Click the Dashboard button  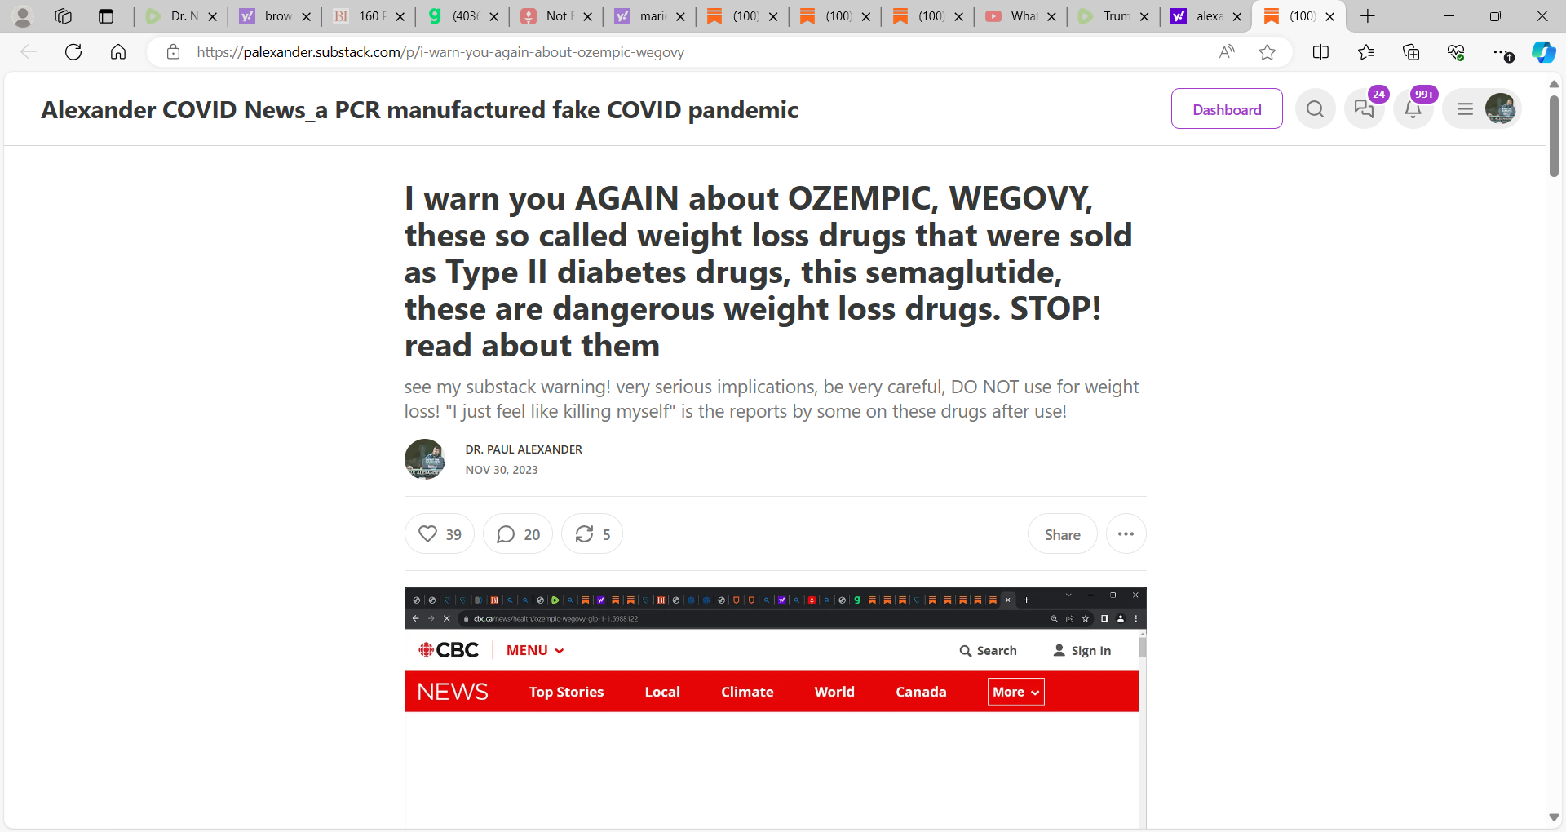[1227, 109]
